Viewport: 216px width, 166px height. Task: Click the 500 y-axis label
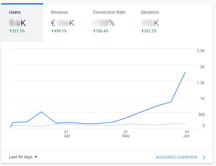click(202, 114)
